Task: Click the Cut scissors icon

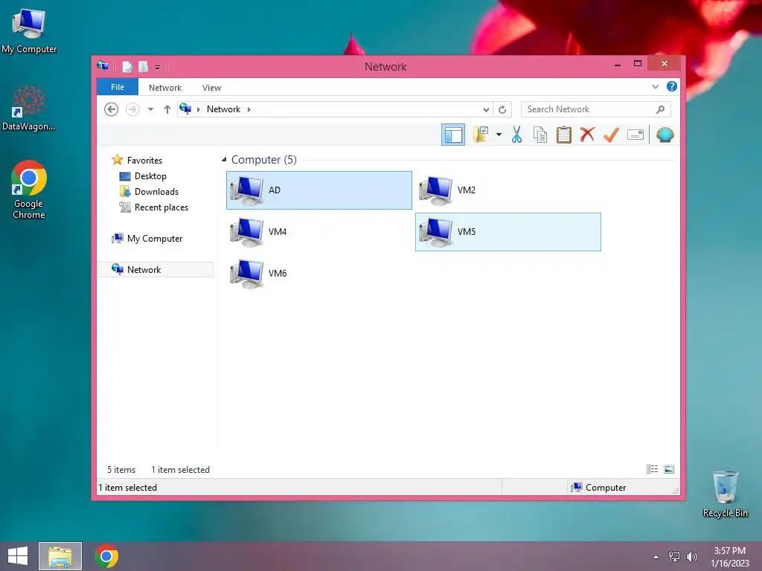Action: pyautogui.click(x=516, y=135)
